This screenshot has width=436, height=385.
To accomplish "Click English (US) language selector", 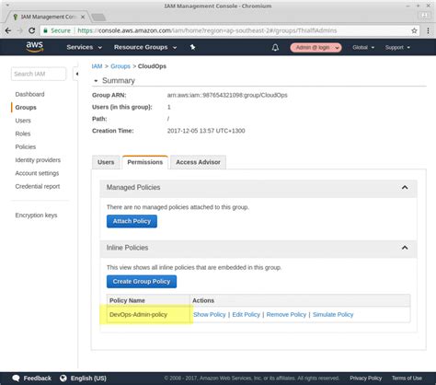I will point(88,378).
